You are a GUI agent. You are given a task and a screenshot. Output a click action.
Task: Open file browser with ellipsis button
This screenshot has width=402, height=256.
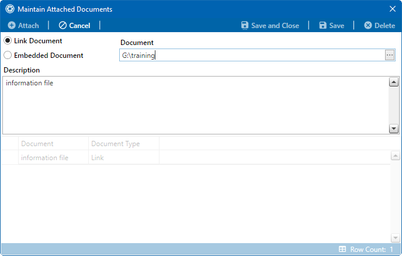[389, 55]
